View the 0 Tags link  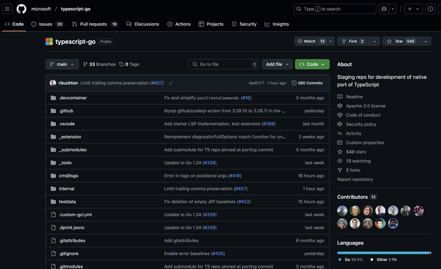[x=129, y=64]
